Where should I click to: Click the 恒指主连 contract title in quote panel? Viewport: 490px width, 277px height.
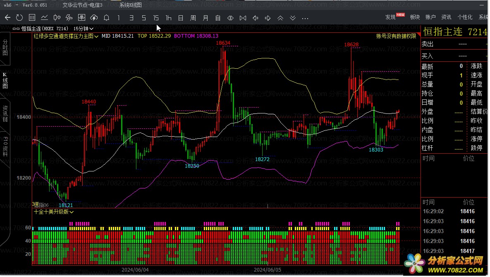(x=442, y=31)
